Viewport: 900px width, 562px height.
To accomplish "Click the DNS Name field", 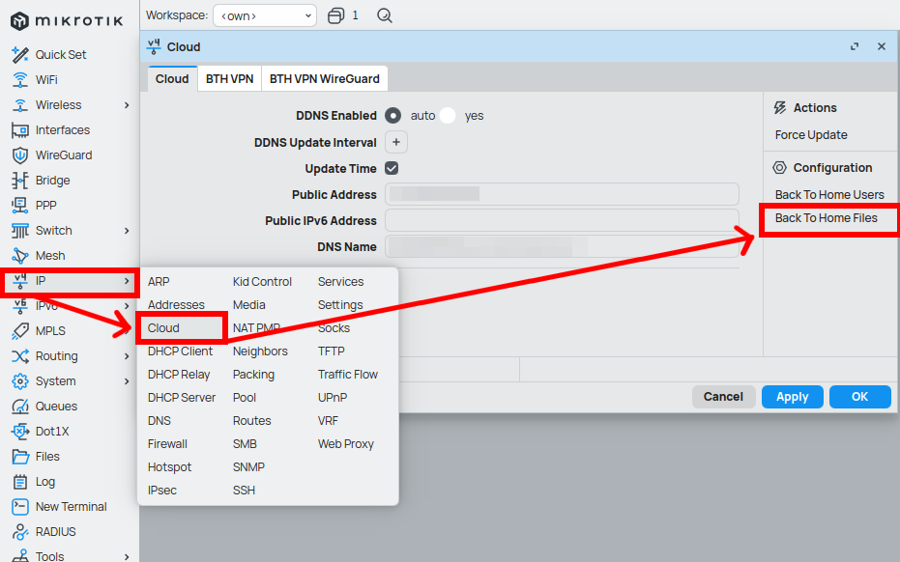I will point(562,246).
